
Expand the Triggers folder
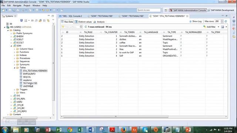[15, 89]
